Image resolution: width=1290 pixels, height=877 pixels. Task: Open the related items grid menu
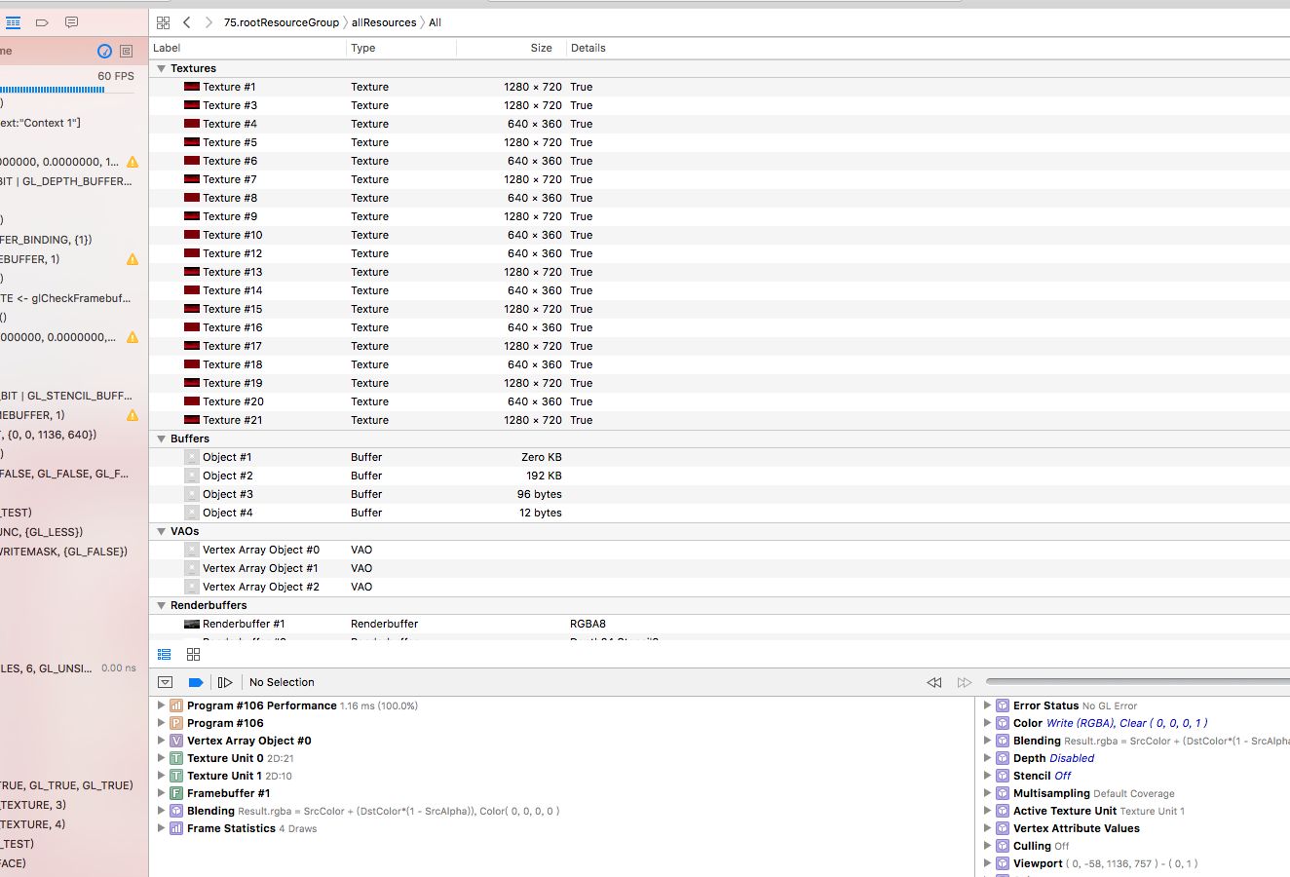point(163,22)
